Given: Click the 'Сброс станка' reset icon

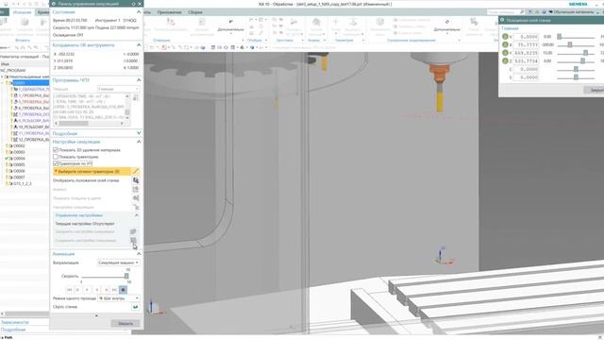Looking at the screenshot, I should (x=136, y=307).
